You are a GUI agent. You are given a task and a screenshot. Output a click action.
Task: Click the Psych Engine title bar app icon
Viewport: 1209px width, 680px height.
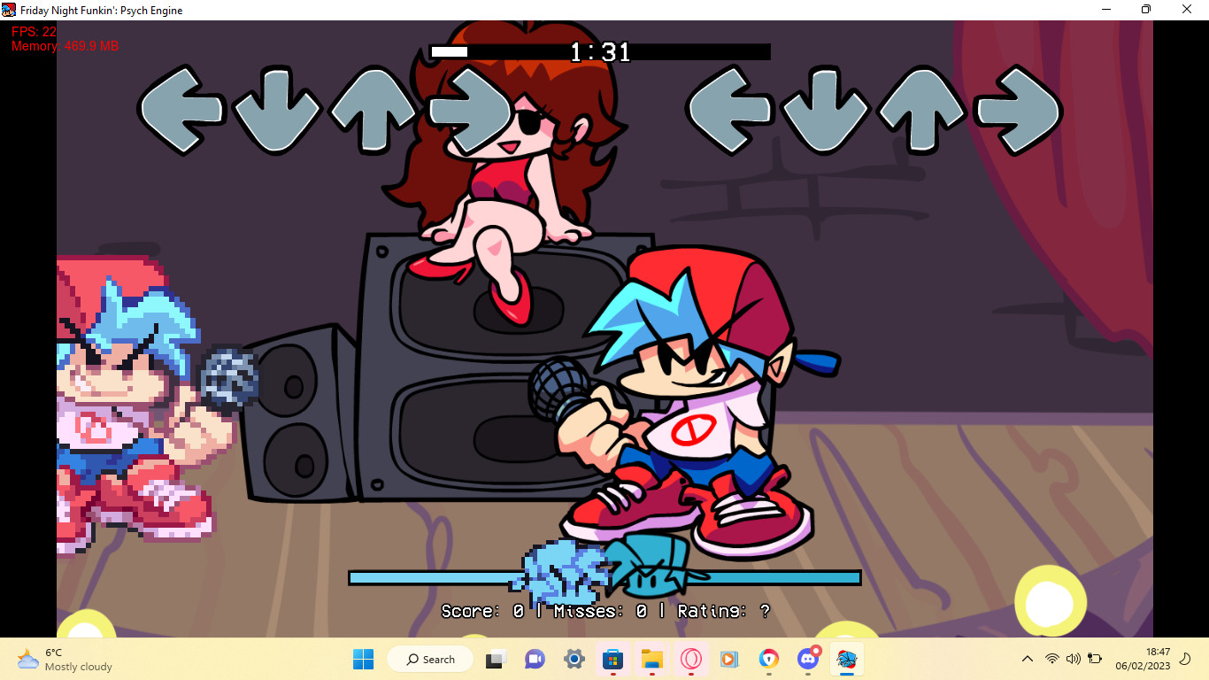(x=9, y=10)
